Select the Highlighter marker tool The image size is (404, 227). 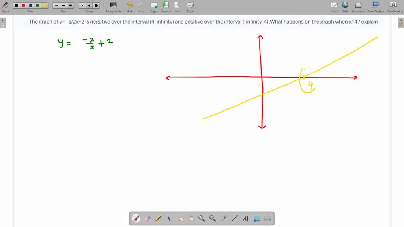(x=158, y=218)
